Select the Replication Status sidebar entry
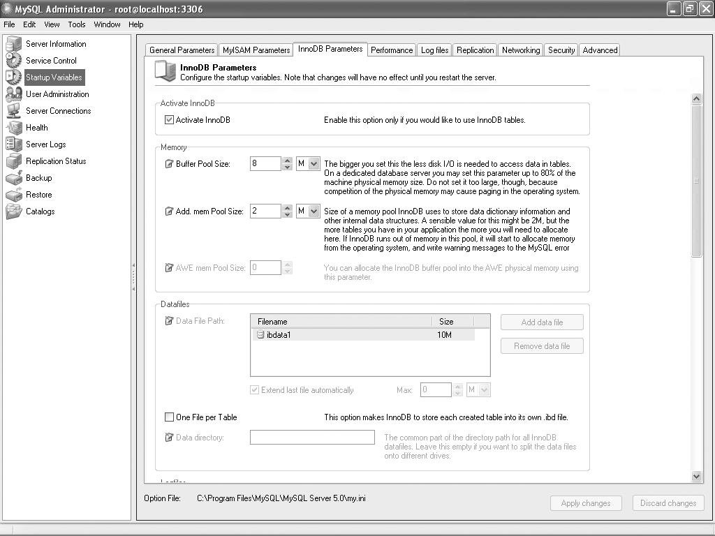Screen dimensions: 715x536 (56, 161)
